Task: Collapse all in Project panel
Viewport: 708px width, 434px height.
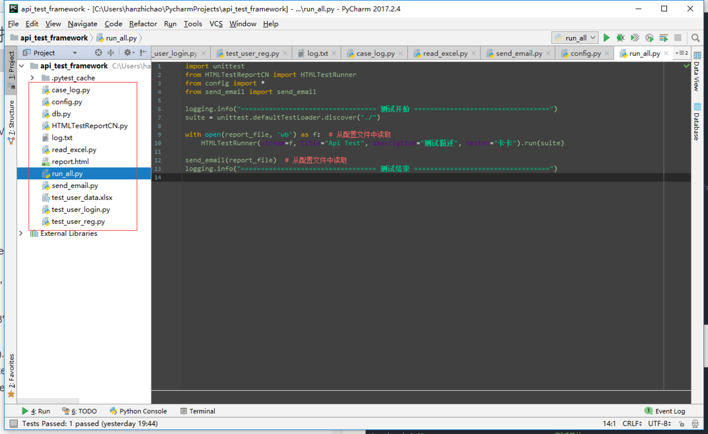Action: coord(111,53)
